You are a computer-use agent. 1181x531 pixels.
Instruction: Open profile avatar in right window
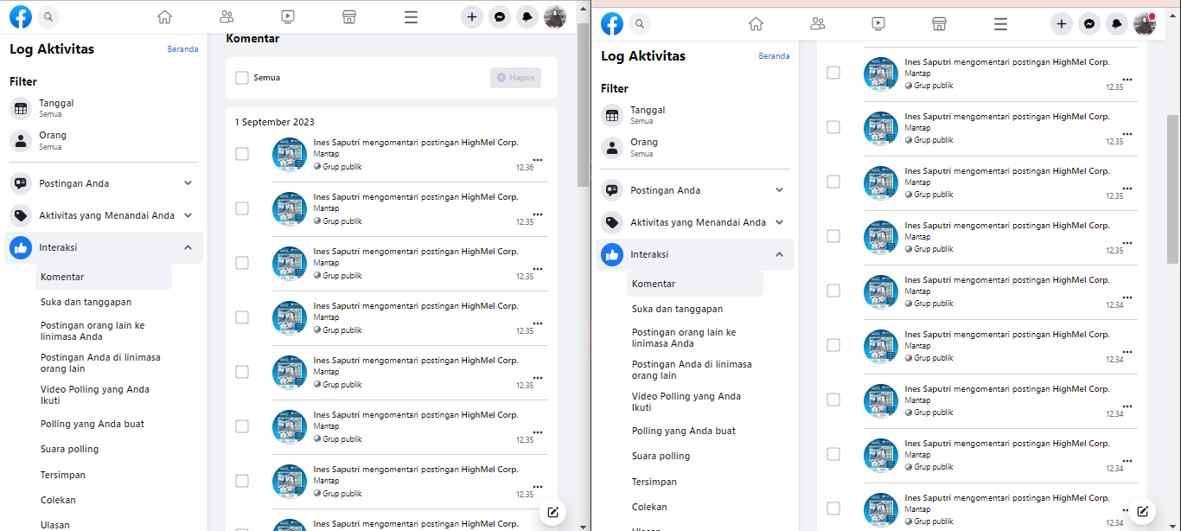[1145, 23]
